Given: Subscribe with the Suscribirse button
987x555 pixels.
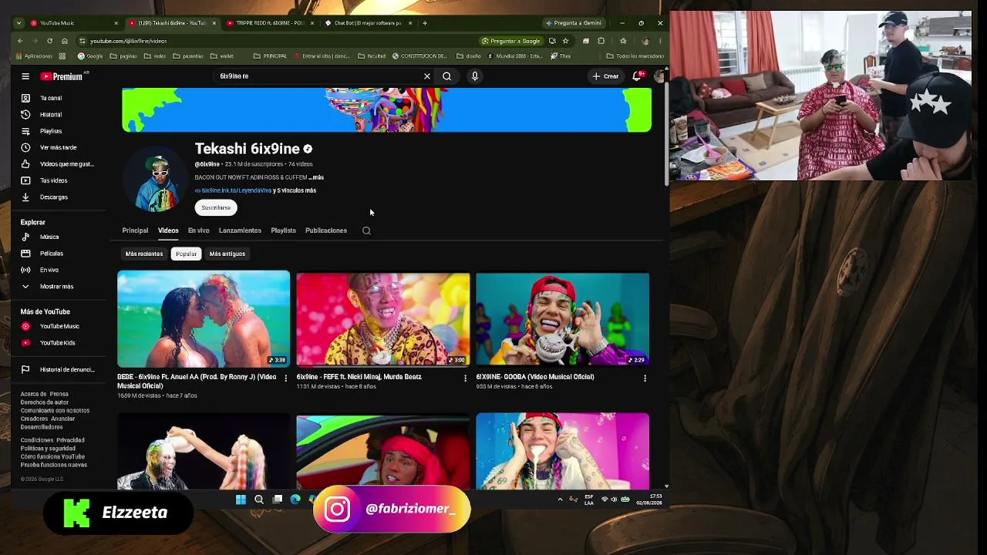Looking at the screenshot, I should pyautogui.click(x=216, y=207).
